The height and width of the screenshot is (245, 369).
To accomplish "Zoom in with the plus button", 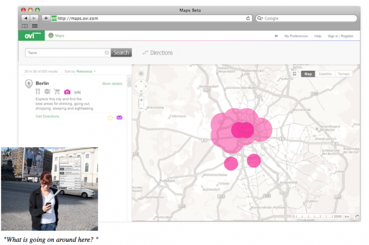I will pyautogui.click(x=141, y=100).
